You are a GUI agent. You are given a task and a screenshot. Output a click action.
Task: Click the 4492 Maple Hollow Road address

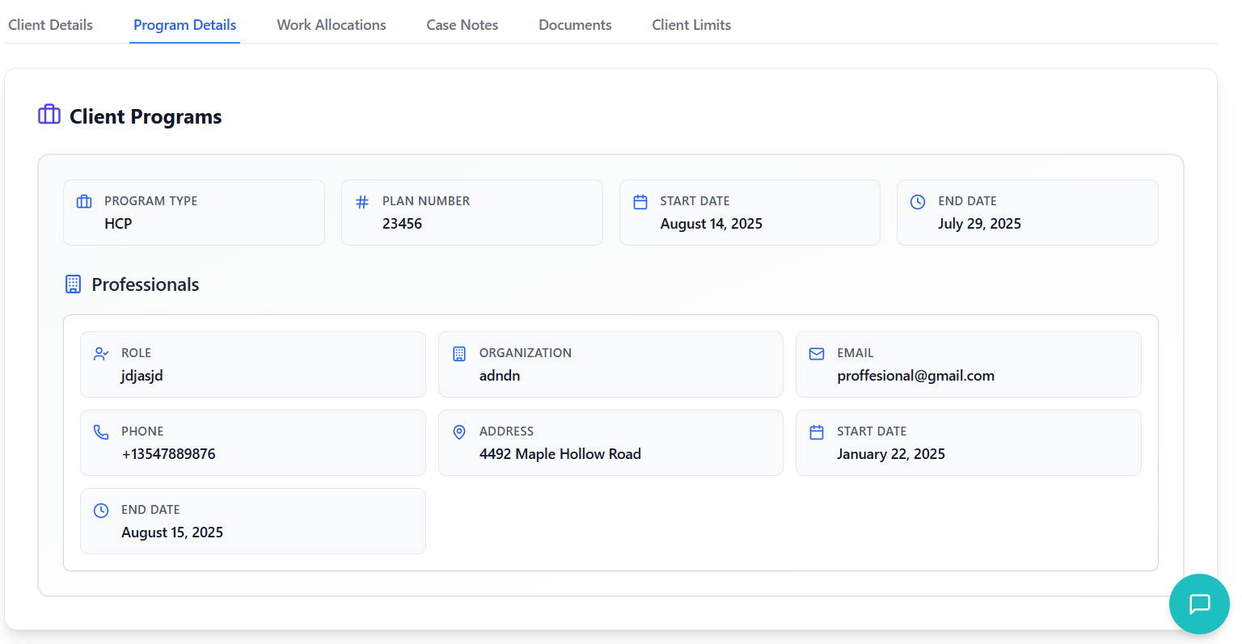click(560, 454)
